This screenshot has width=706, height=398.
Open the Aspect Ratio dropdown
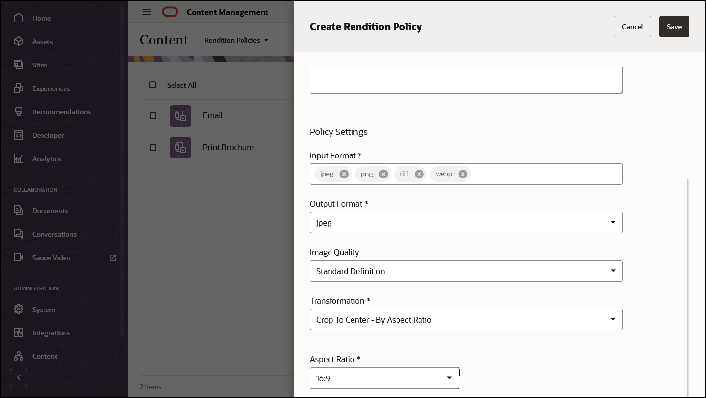click(385, 378)
